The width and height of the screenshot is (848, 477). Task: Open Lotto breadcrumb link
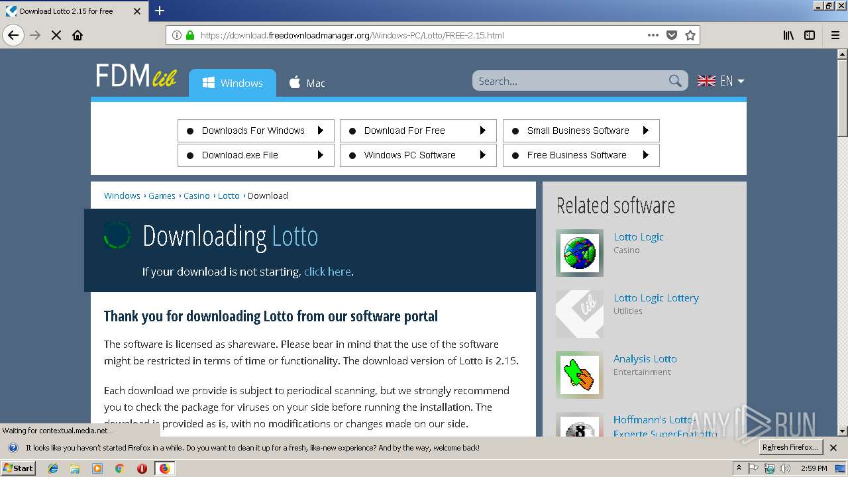229,195
